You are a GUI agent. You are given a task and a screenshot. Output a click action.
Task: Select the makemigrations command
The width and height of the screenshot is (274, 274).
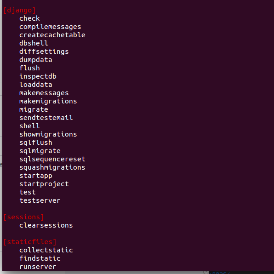[x=48, y=101]
